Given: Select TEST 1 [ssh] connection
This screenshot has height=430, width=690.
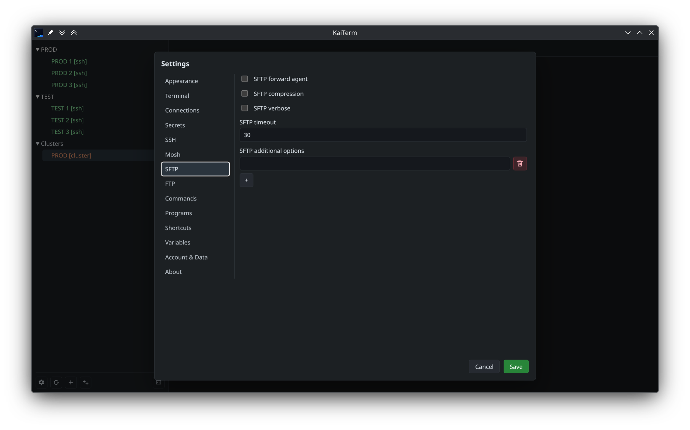Looking at the screenshot, I should tap(67, 108).
